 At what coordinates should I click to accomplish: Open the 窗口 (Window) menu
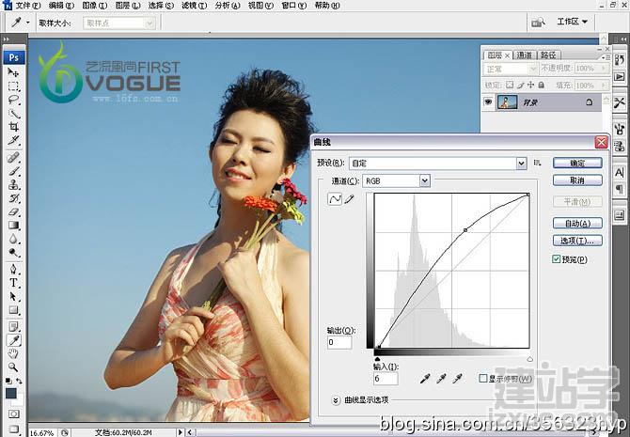click(x=293, y=6)
